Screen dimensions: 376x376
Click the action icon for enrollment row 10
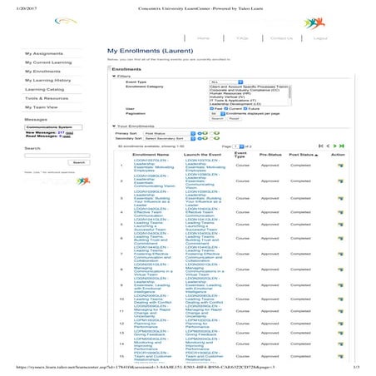[x=340, y=299]
